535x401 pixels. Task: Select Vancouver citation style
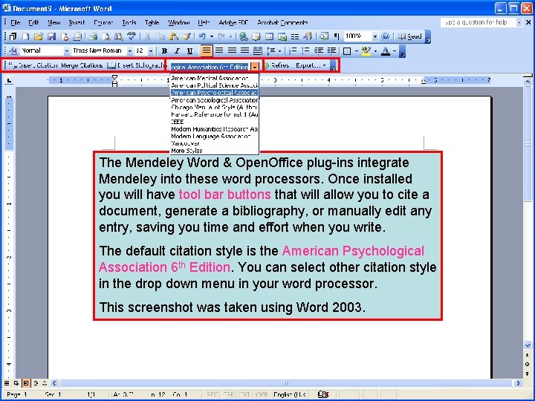(x=214, y=143)
